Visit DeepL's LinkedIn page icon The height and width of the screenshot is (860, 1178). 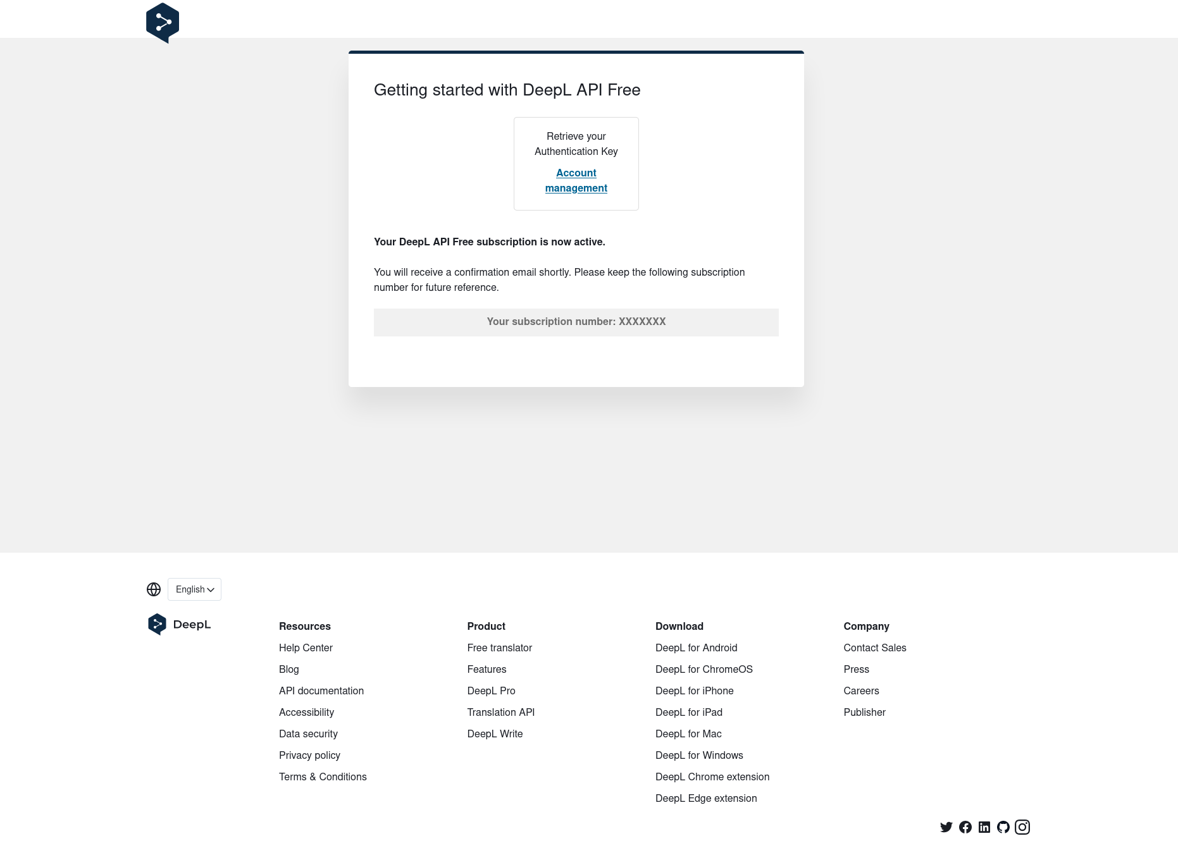pos(984,827)
